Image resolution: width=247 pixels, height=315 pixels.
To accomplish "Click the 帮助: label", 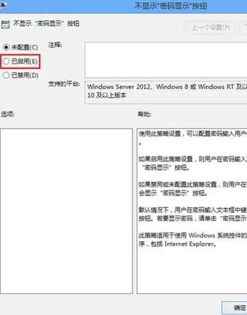I will pyautogui.click(x=145, y=114).
